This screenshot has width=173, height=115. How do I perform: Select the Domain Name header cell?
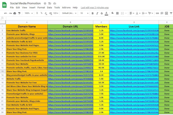click(x=27, y=26)
